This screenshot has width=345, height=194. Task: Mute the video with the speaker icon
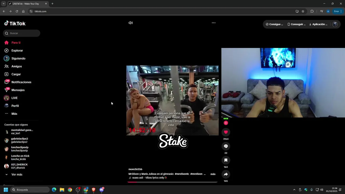click(131, 23)
